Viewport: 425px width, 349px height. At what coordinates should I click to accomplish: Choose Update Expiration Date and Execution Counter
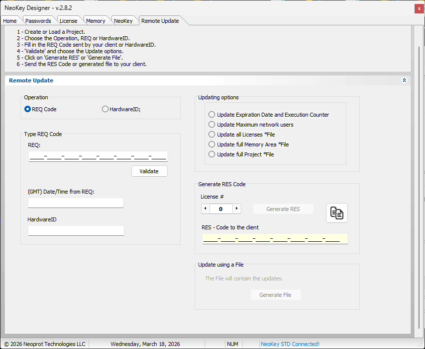pos(212,115)
